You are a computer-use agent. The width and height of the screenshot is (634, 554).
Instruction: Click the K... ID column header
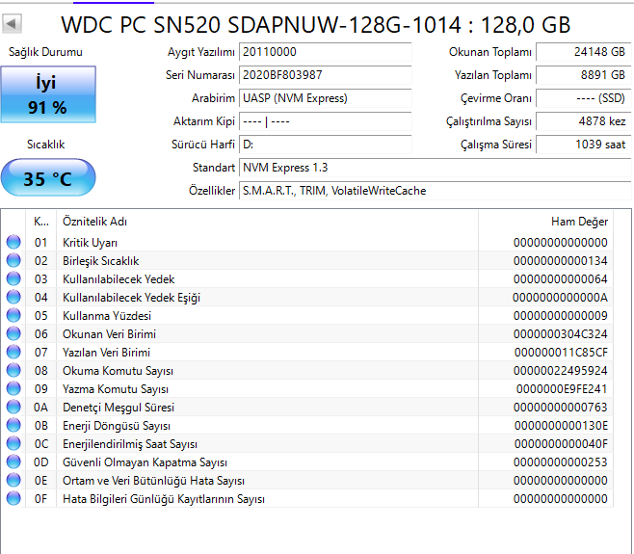click(x=40, y=222)
